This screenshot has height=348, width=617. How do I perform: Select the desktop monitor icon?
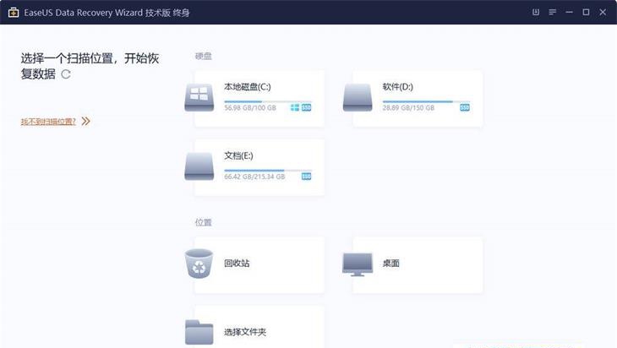pyautogui.click(x=358, y=264)
